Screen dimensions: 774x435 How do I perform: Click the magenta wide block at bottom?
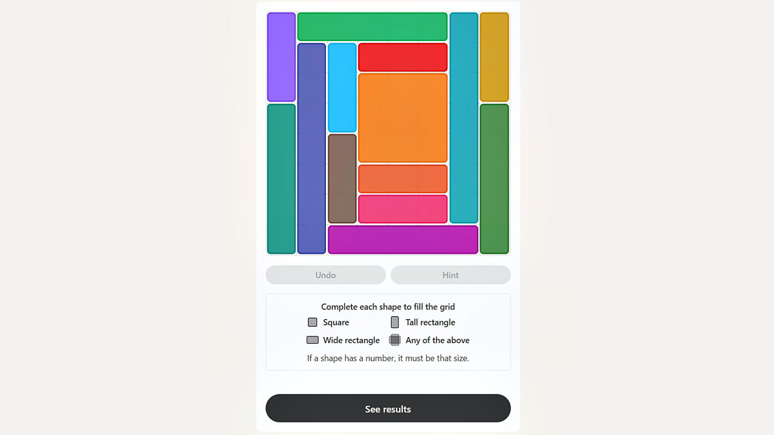(x=403, y=240)
